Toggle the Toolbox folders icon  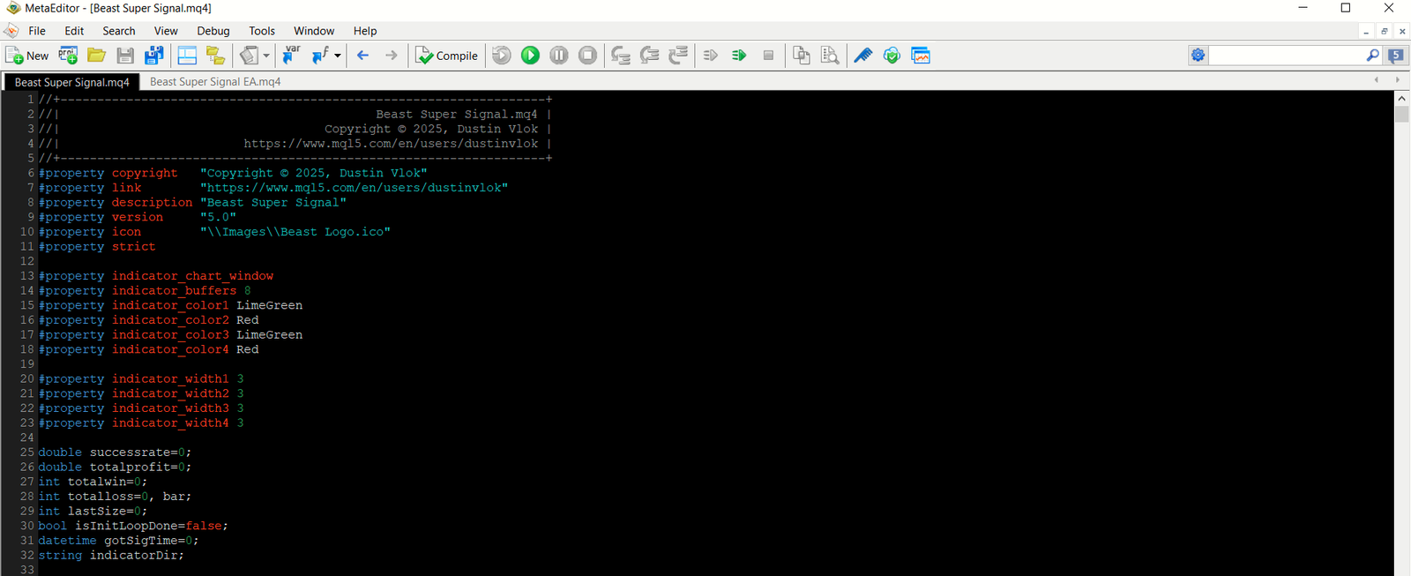point(215,56)
